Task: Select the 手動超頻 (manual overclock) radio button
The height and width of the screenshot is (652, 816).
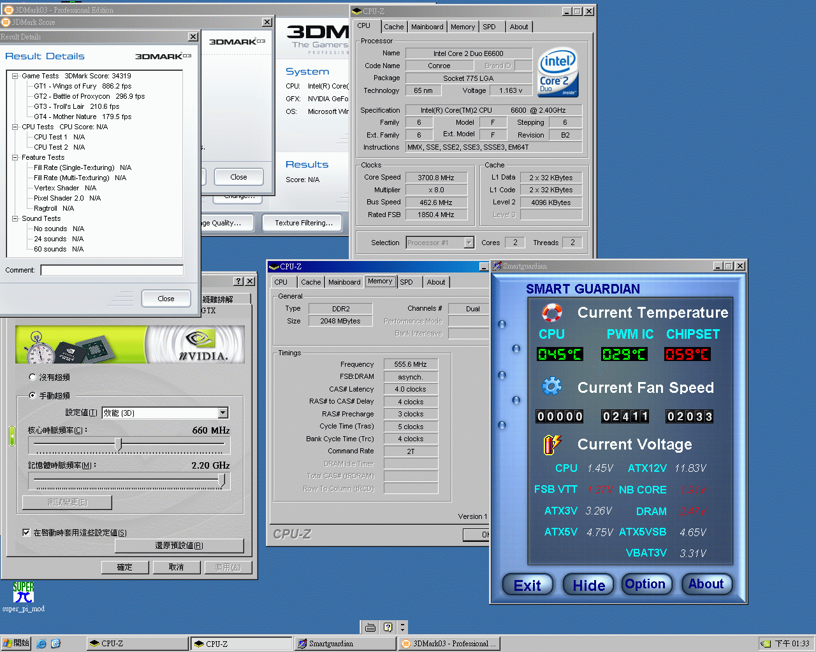Action: pyautogui.click(x=33, y=395)
